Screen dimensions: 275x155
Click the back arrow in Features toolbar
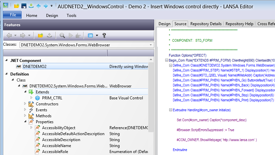coord(9,35)
